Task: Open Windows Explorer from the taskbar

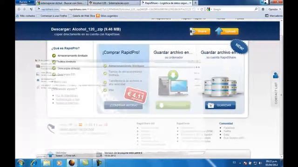Action: click(47, 163)
